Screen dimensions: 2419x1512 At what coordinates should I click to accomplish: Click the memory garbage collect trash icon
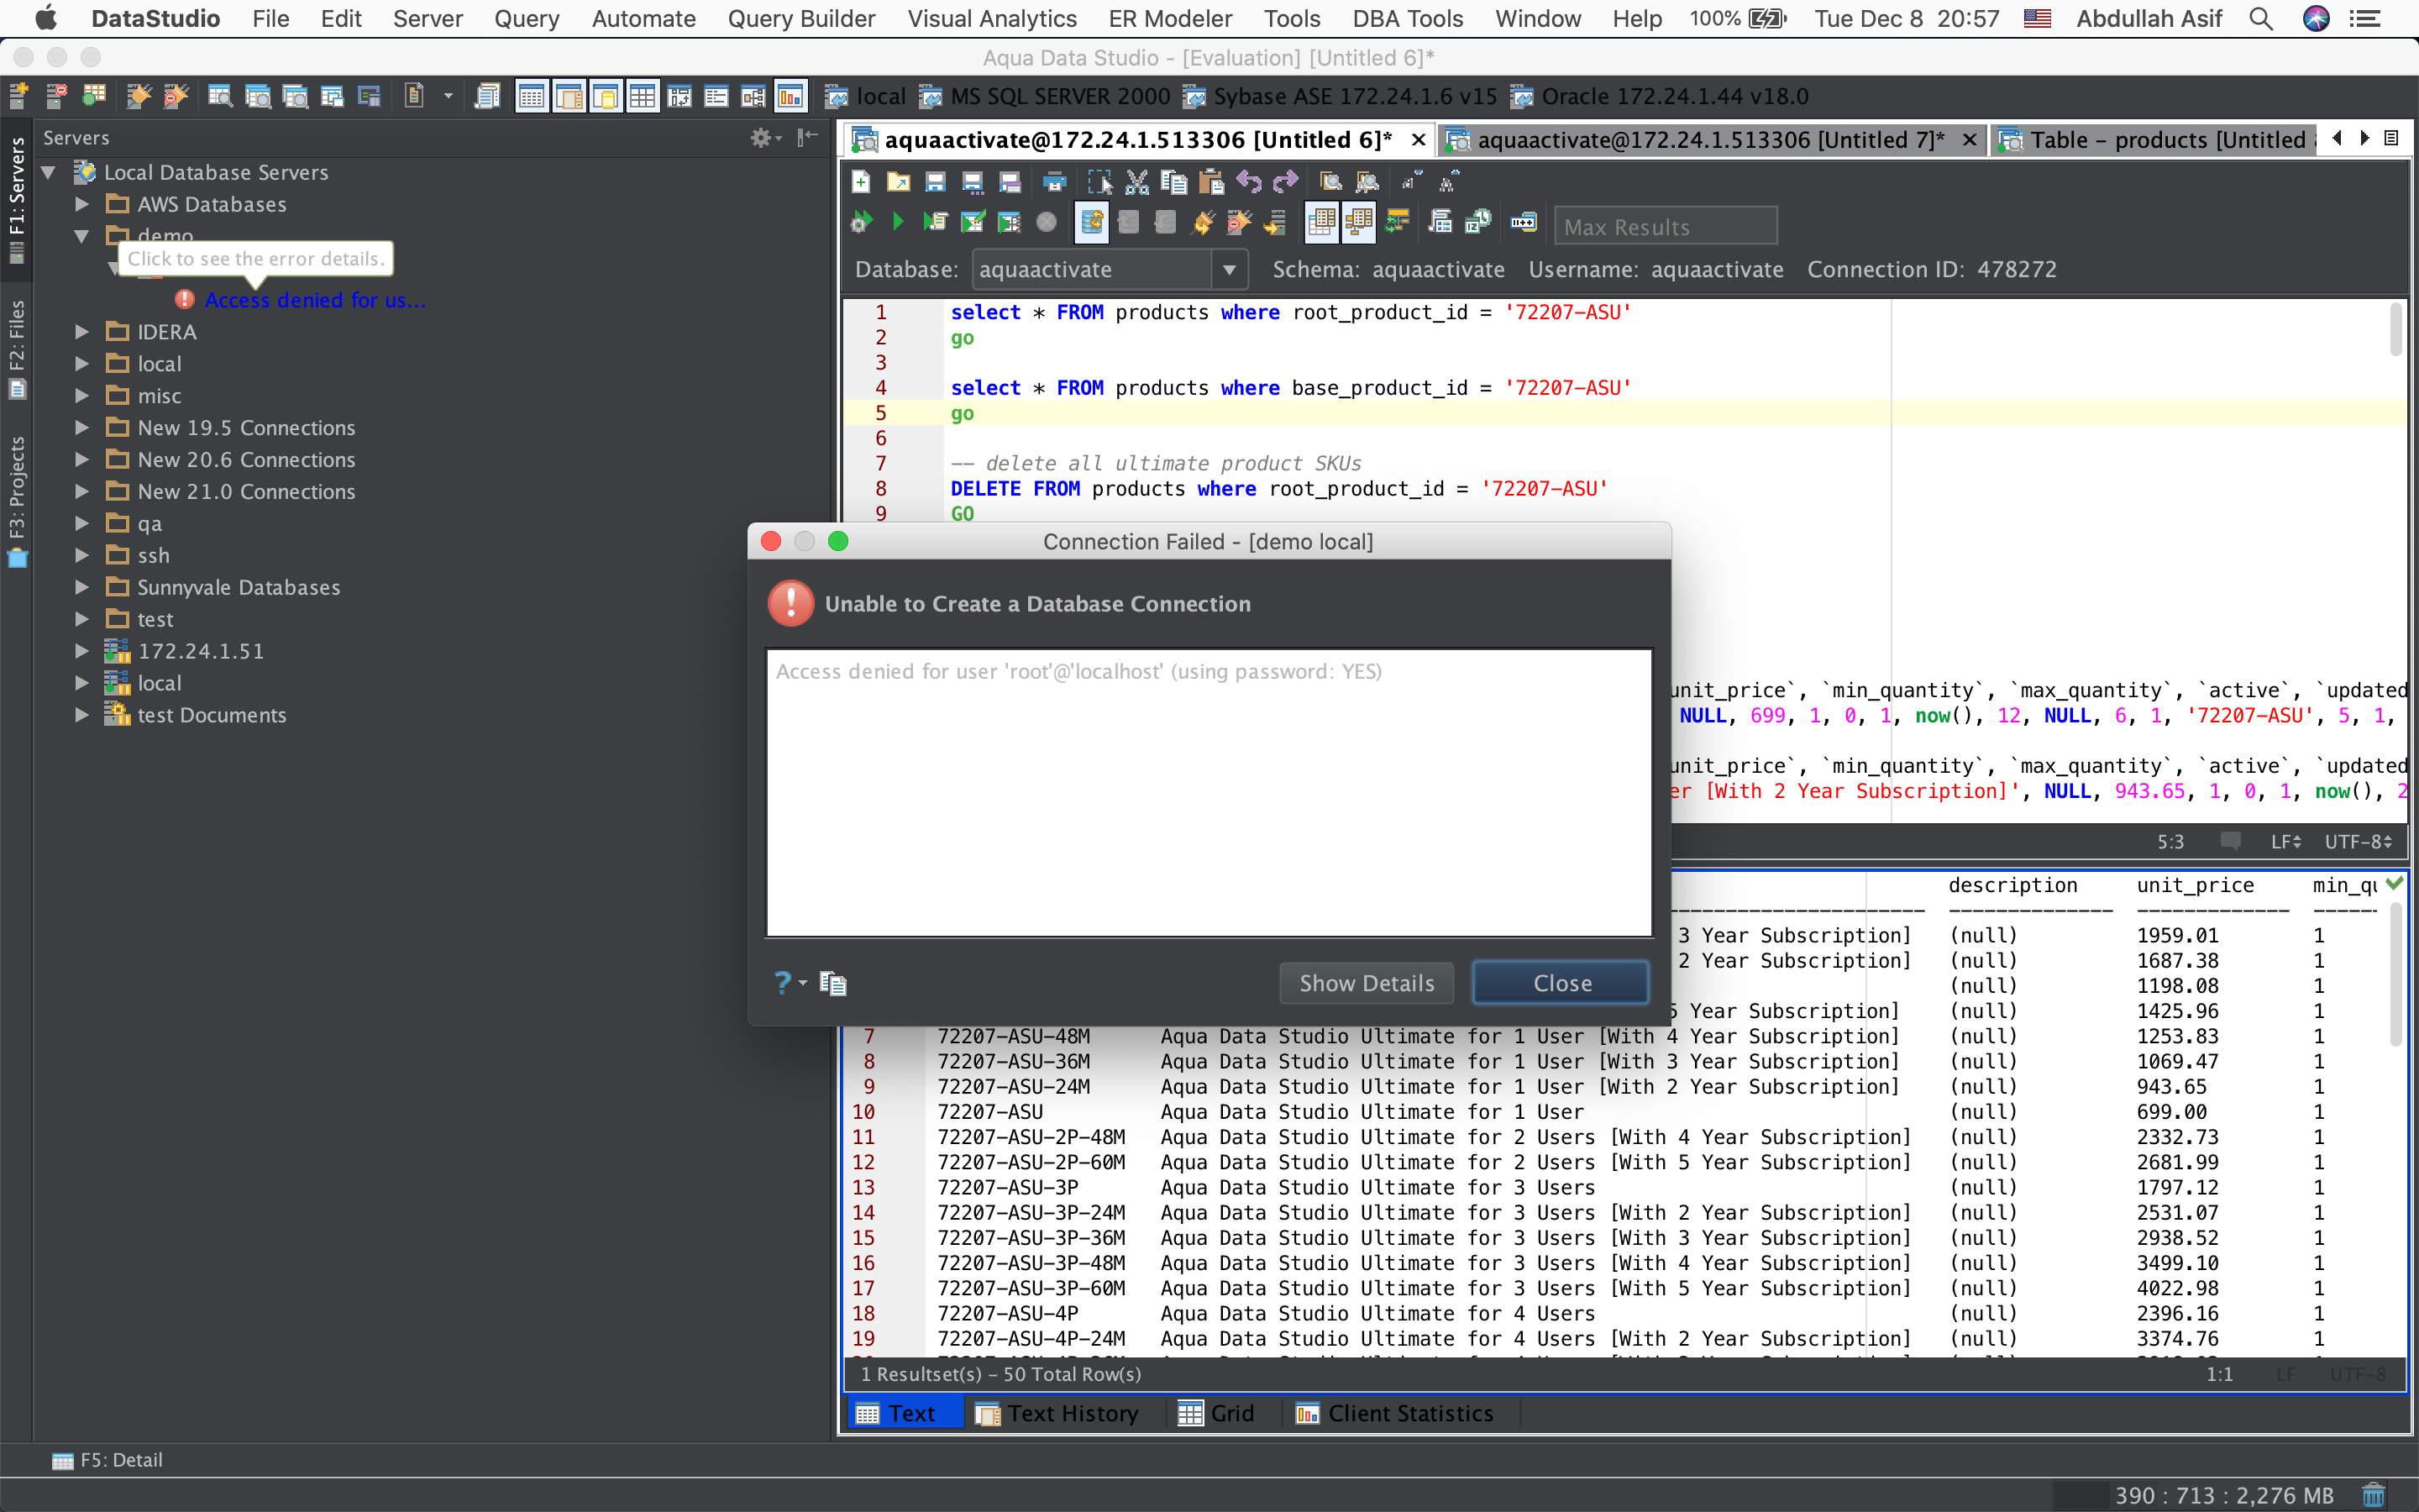2373,1495
